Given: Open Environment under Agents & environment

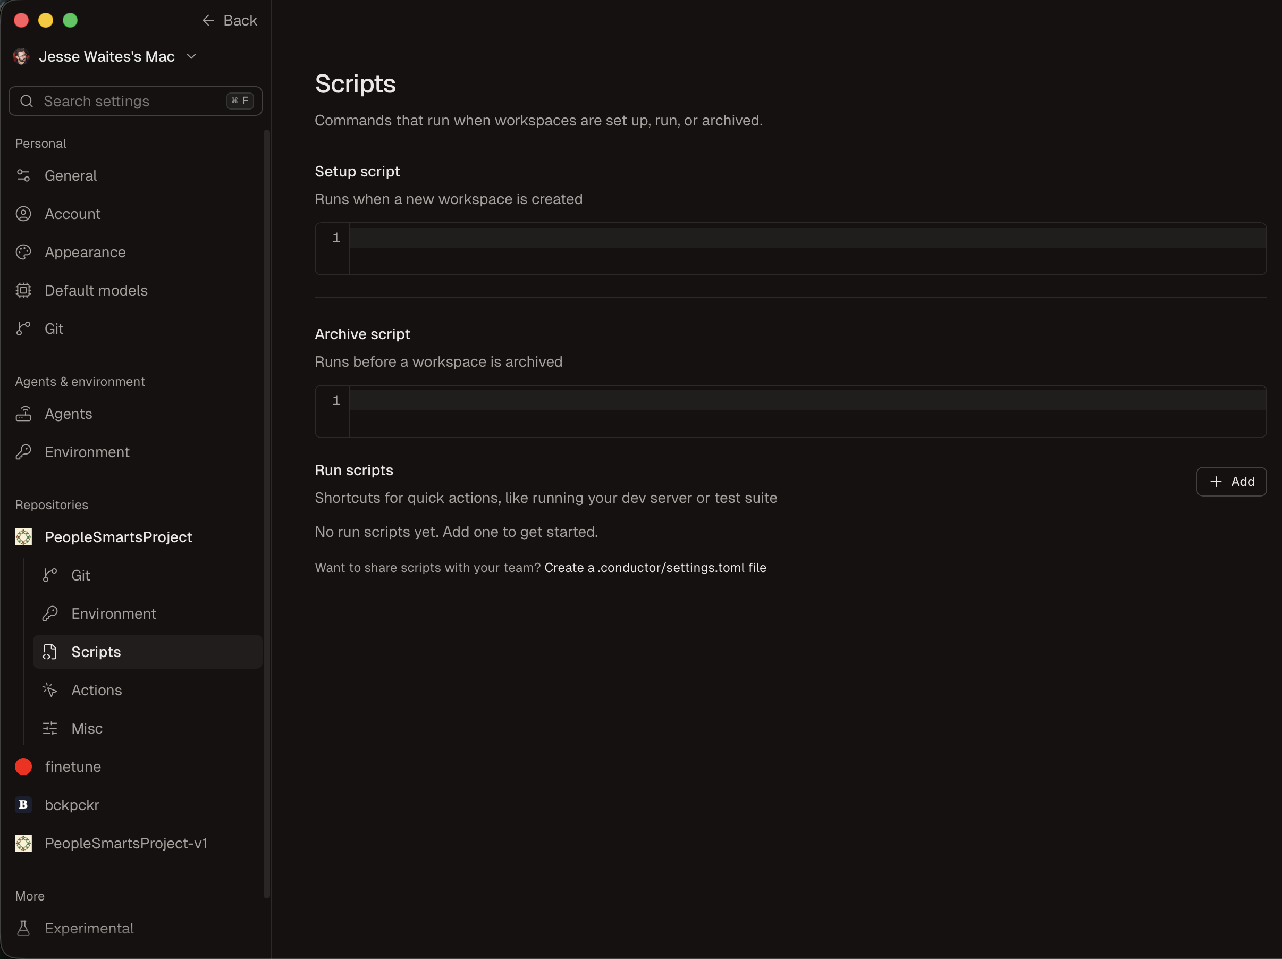Looking at the screenshot, I should [x=136, y=452].
